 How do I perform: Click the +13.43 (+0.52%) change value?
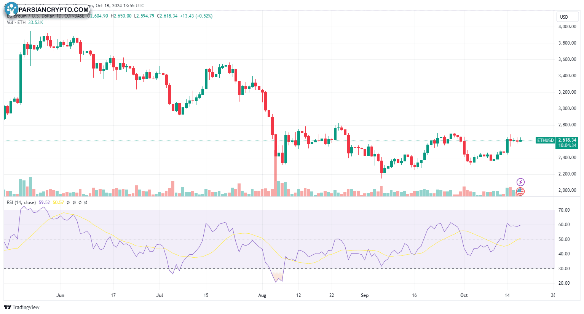coord(196,16)
